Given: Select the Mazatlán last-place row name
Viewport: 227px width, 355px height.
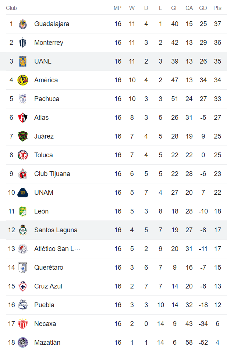Looking at the screenshot, I should [47, 343].
